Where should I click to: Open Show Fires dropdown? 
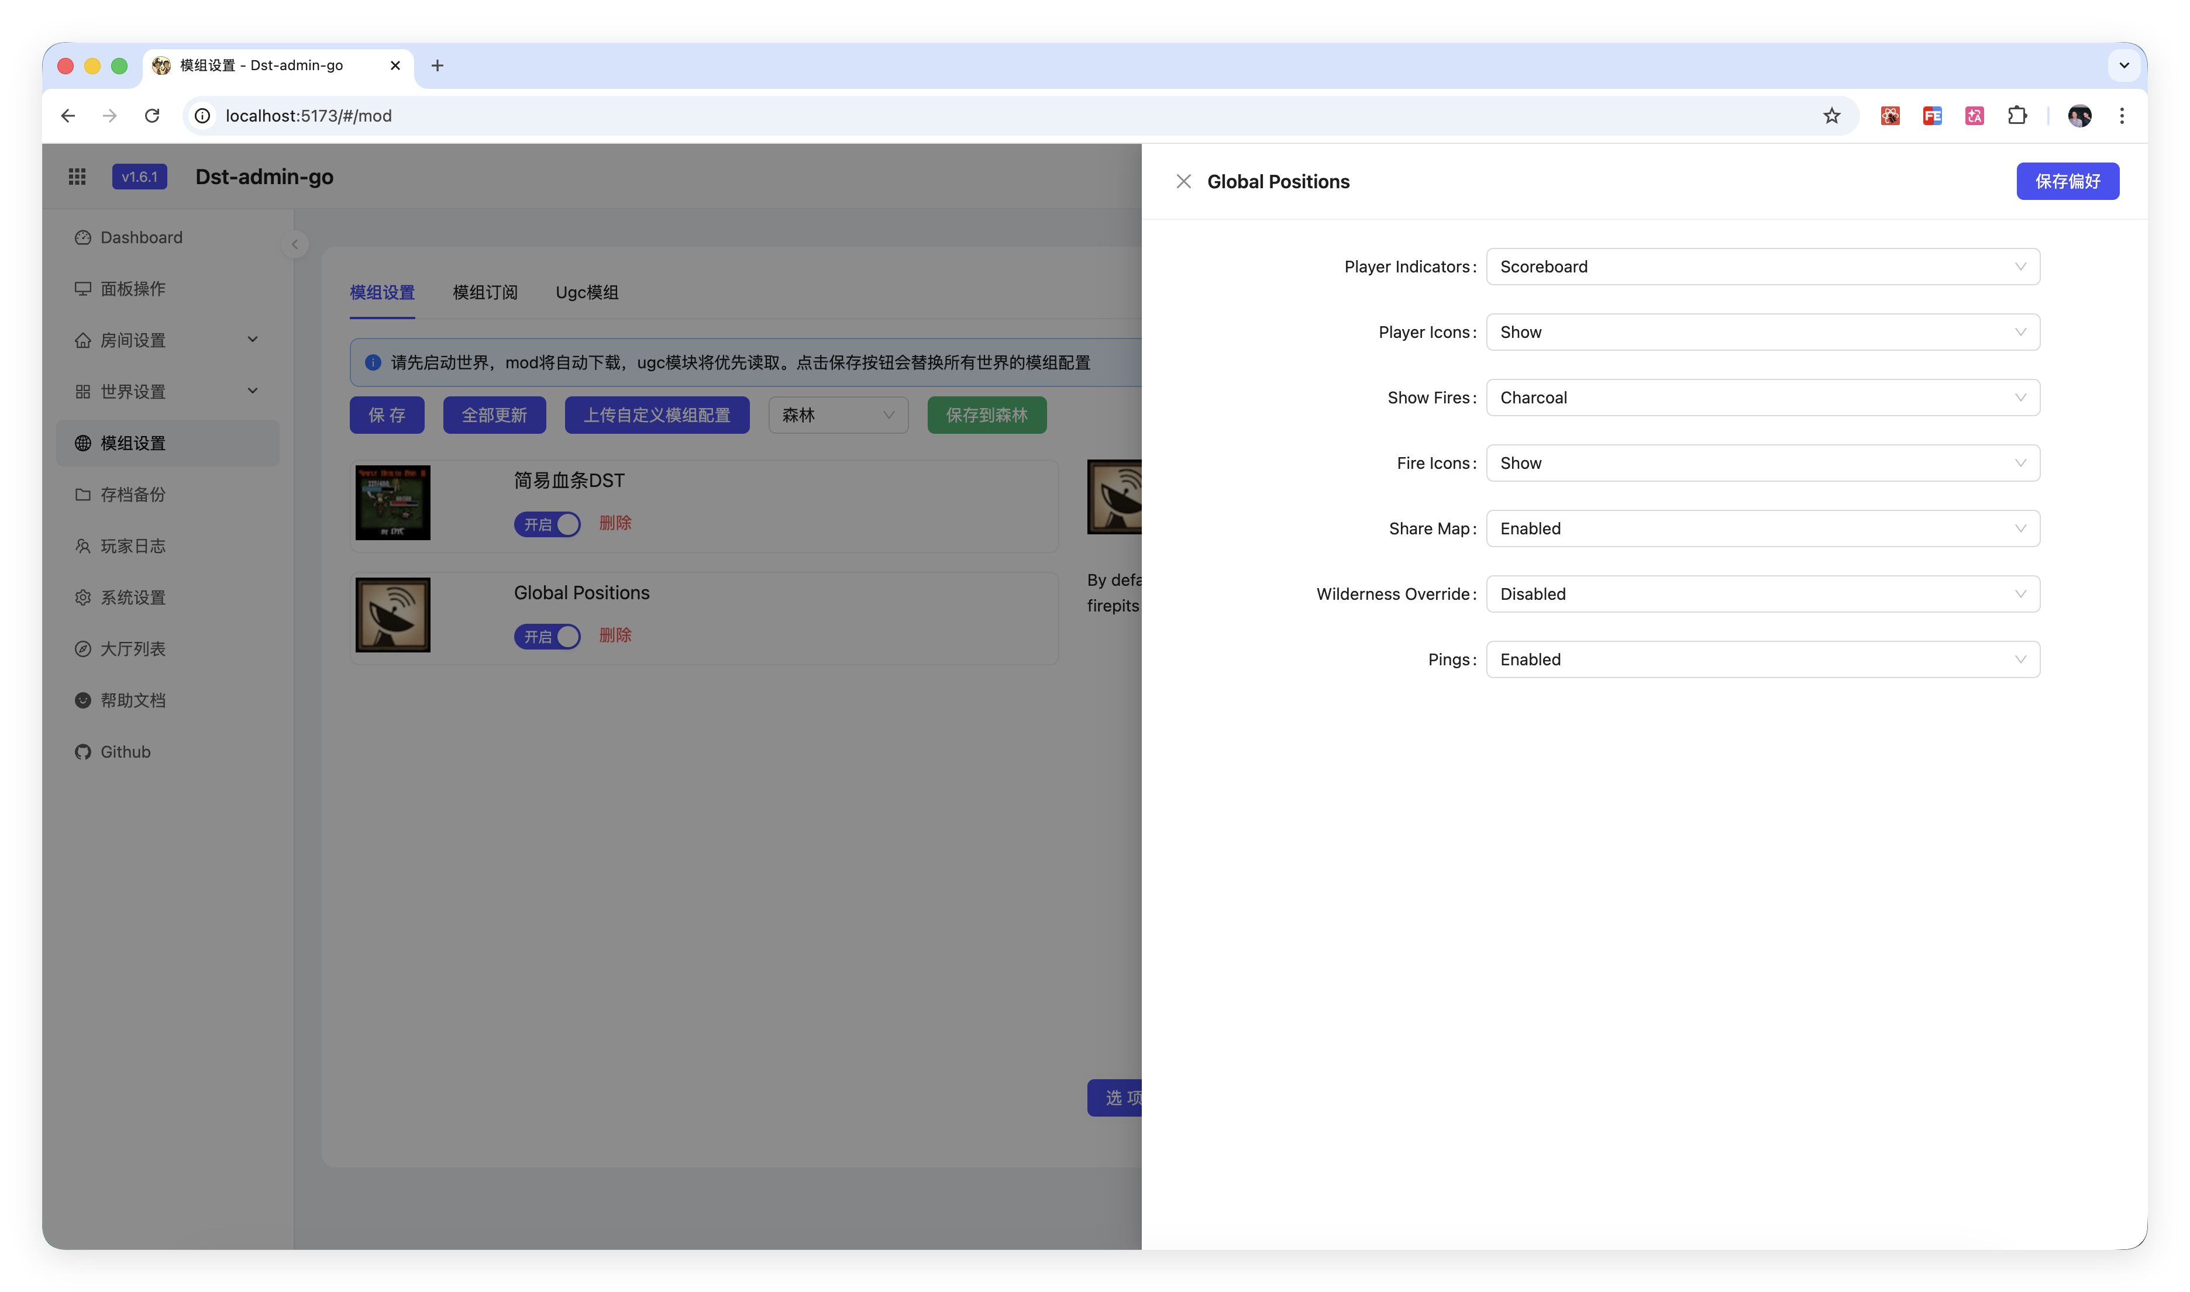pyautogui.click(x=1762, y=398)
